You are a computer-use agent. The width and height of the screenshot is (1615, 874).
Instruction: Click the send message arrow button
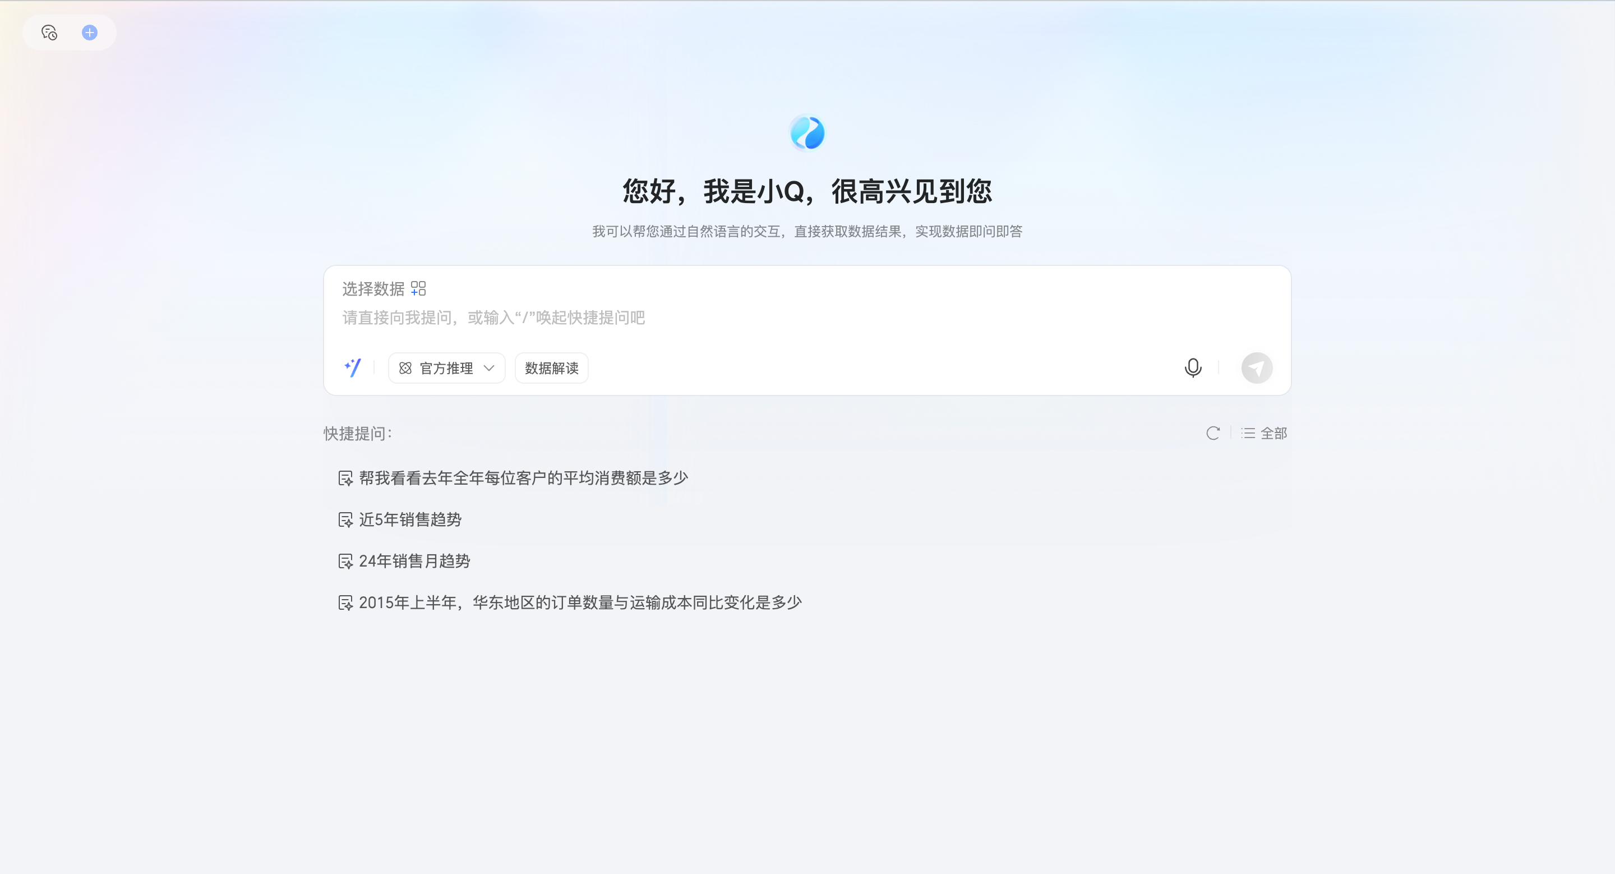1256,368
